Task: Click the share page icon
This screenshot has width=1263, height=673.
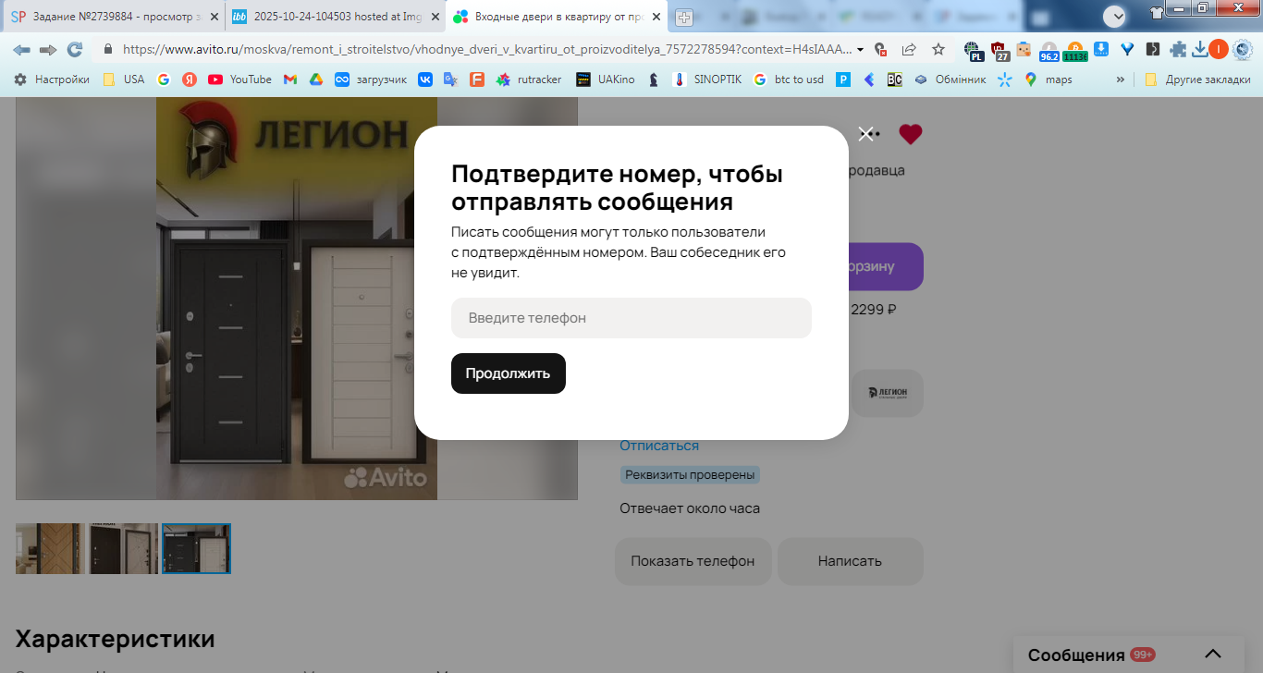Action: click(909, 49)
